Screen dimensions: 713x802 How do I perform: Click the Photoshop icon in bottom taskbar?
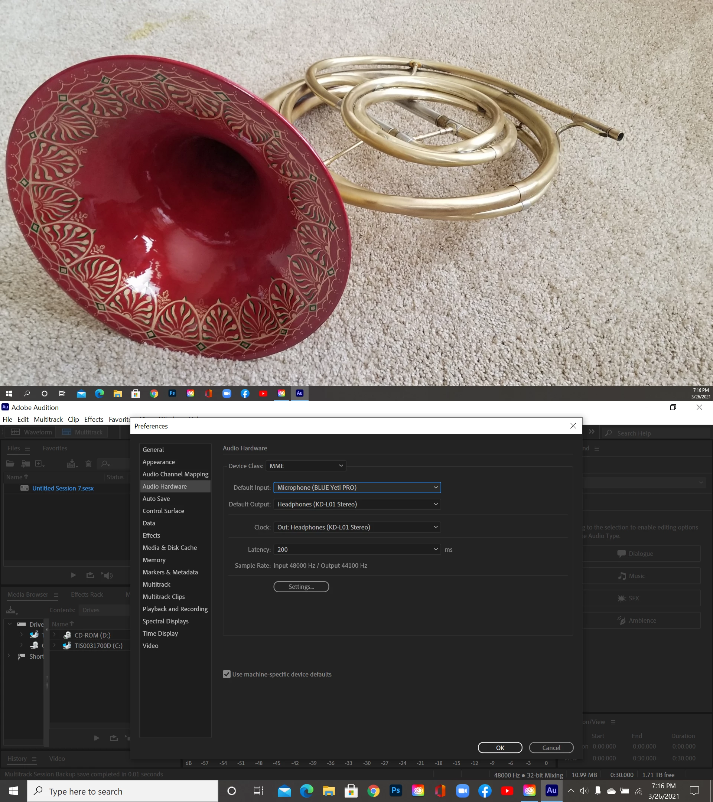tap(395, 790)
